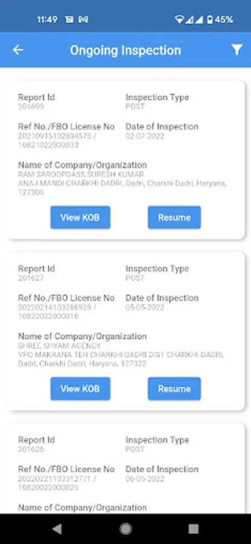Open the filter funnel icon
The height and width of the screenshot is (544, 251).
(236, 50)
